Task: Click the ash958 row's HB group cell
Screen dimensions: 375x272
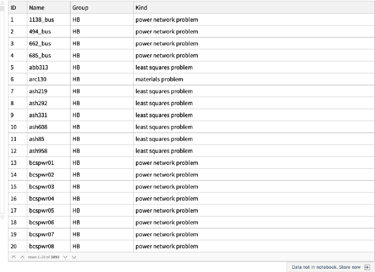Action: point(76,151)
